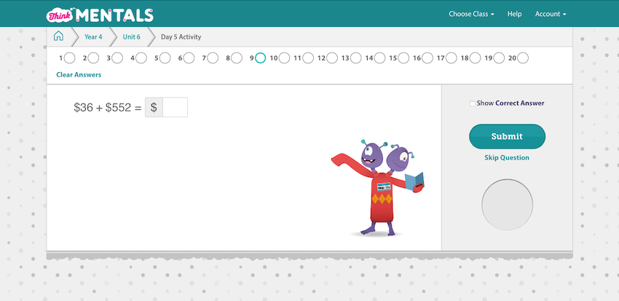619x301 pixels.
Task: Select question 9 circle indicator
Action: [260, 58]
